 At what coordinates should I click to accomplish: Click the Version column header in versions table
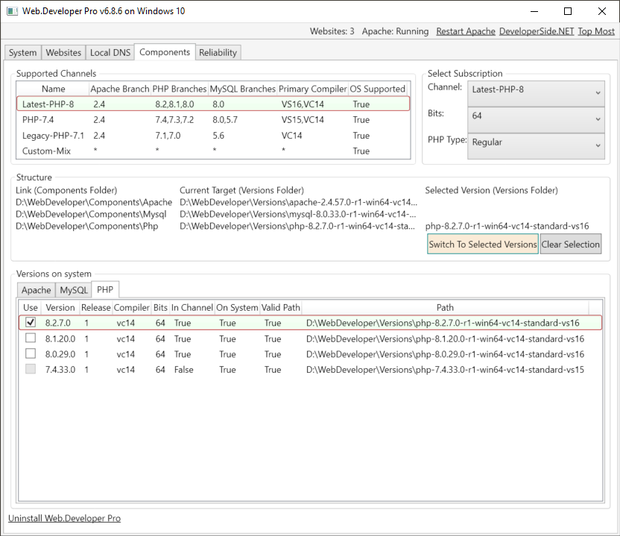pyautogui.click(x=60, y=307)
